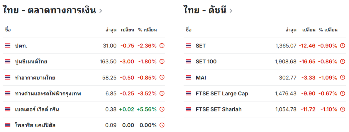This screenshot has width=349, height=132.
Task: Open the โพลาริส แคปปิตัล stock link
Action: [35, 125]
